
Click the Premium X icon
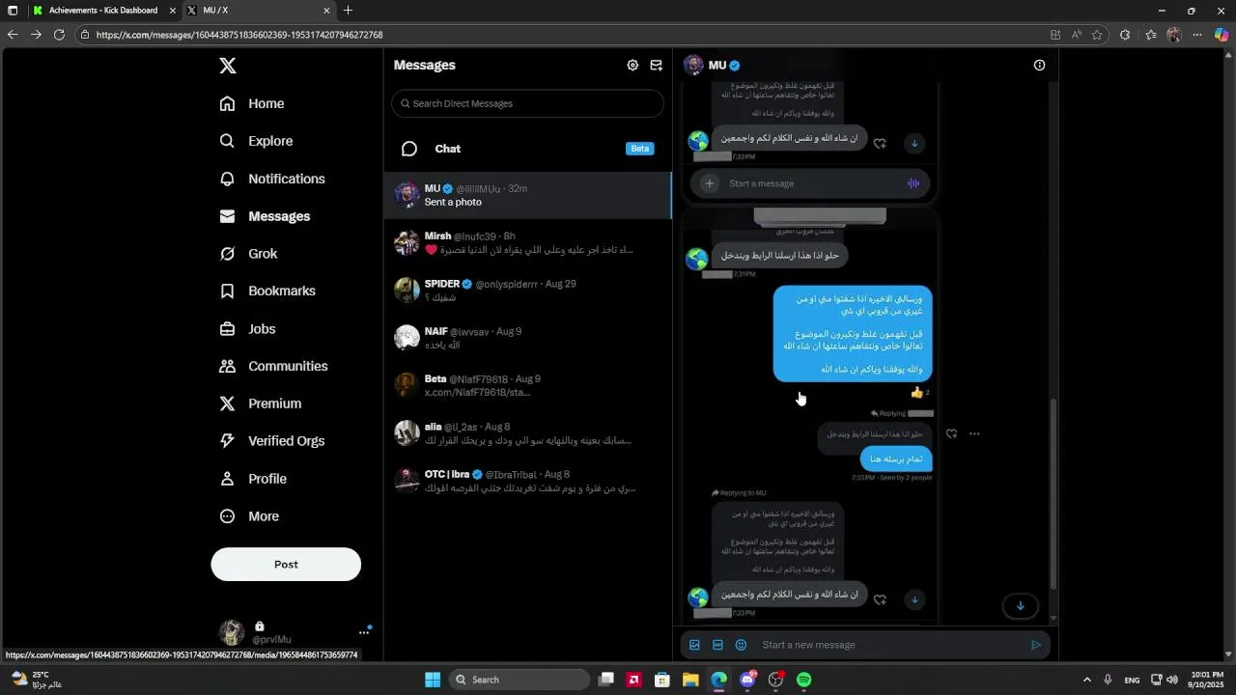pyautogui.click(x=228, y=403)
